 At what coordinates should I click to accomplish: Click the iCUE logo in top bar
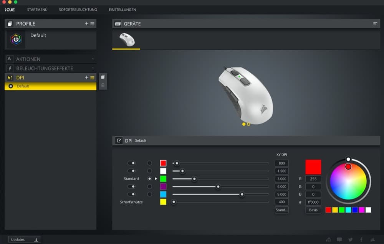click(10, 10)
